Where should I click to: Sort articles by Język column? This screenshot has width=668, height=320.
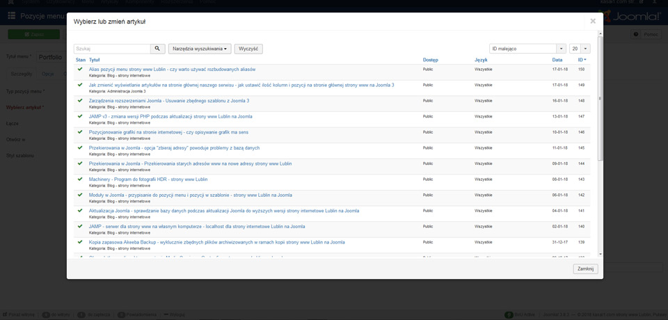coord(481,60)
